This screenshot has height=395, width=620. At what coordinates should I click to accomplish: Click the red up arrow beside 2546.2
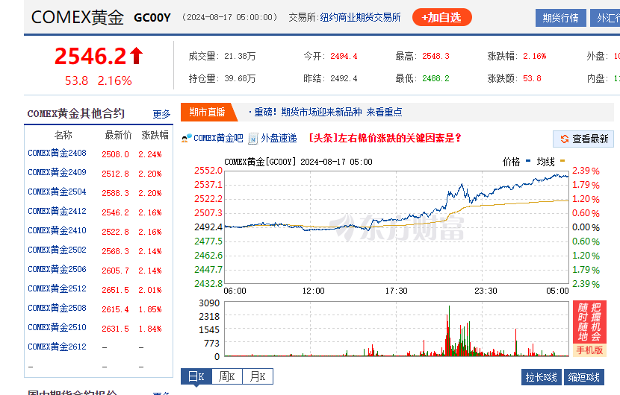137,56
